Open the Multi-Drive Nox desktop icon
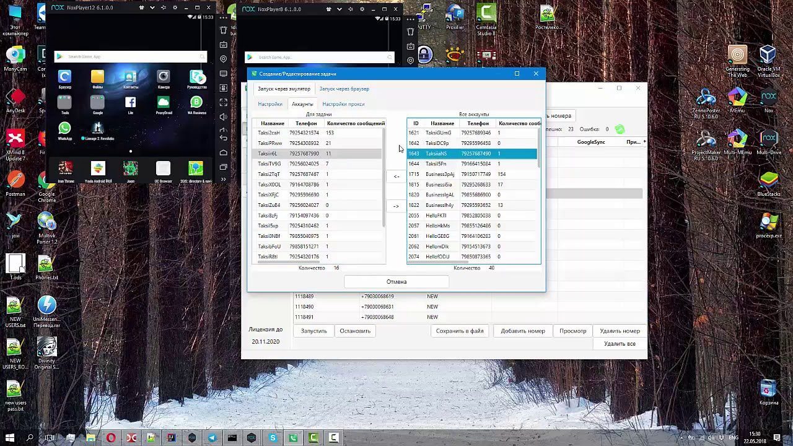The image size is (793, 446). click(769, 141)
